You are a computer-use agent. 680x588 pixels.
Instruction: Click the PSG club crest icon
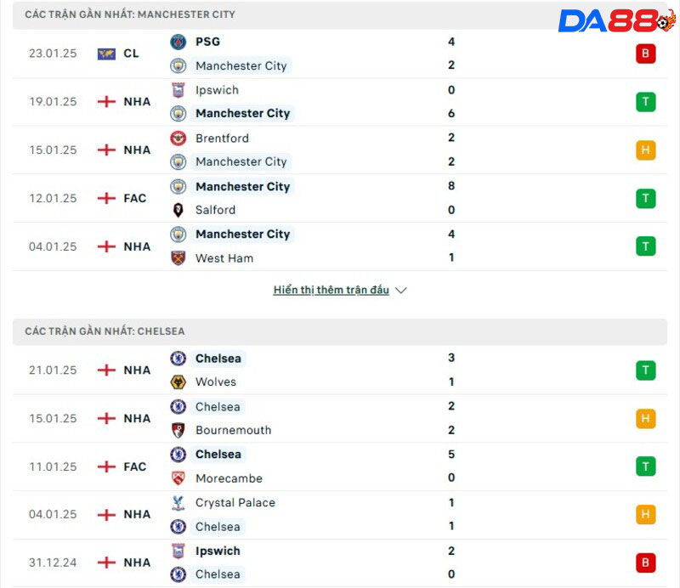click(x=178, y=42)
